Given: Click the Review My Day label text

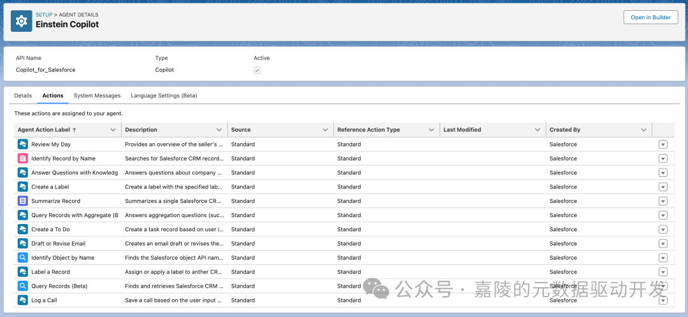Looking at the screenshot, I should [51, 144].
